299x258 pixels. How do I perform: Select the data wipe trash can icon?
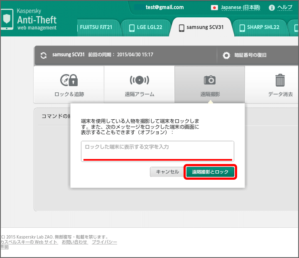pyautogui.click(x=280, y=80)
